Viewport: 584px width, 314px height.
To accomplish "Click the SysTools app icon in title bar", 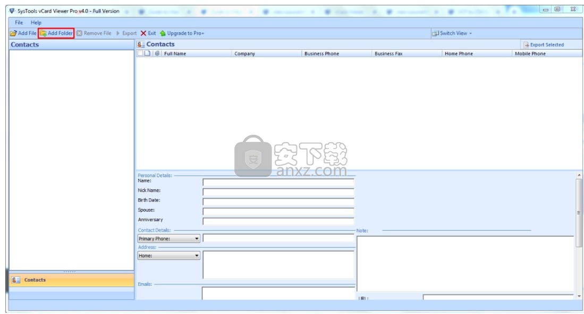I will (12, 11).
